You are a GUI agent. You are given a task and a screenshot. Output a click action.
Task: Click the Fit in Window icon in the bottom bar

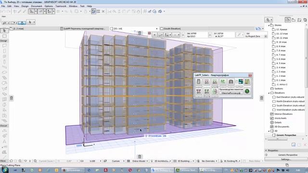[x=35, y=161]
